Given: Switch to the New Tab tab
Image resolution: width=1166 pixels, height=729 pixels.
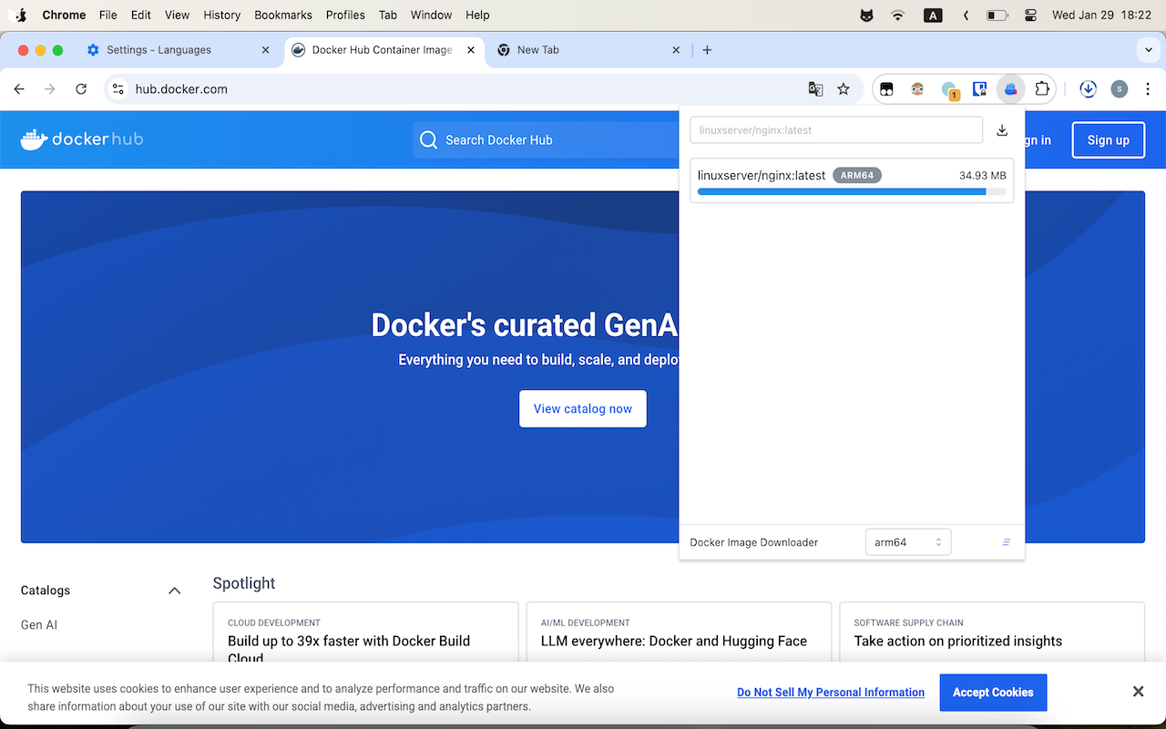Looking at the screenshot, I should (x=588, y=50).
